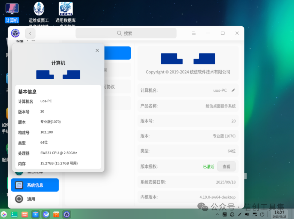The width and height of the screenshot is (294, 219).
Task: Open the 运维桌面工具 desktop shortcut
Action: (x=39, y=14)
